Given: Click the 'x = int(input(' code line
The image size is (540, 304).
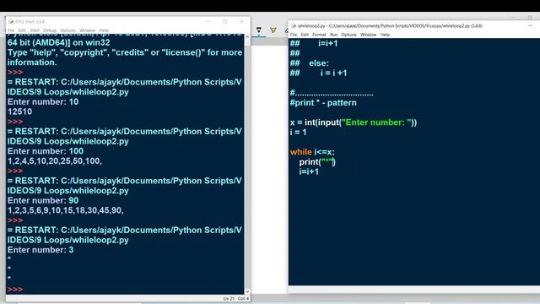Looking at the screenshot, I should (x=354, y=122).
